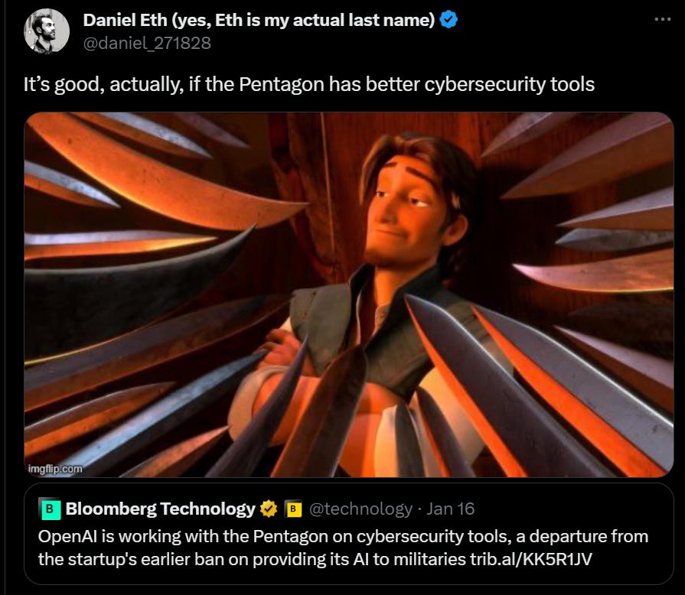
Task: Open the @technology handle
Action: click(360, 509)
